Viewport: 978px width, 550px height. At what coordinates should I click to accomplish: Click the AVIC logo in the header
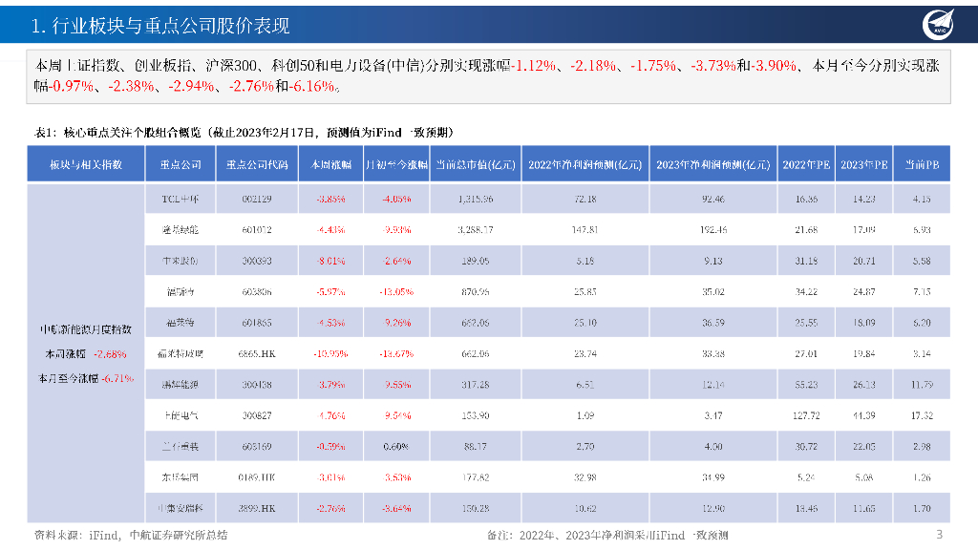939,25
